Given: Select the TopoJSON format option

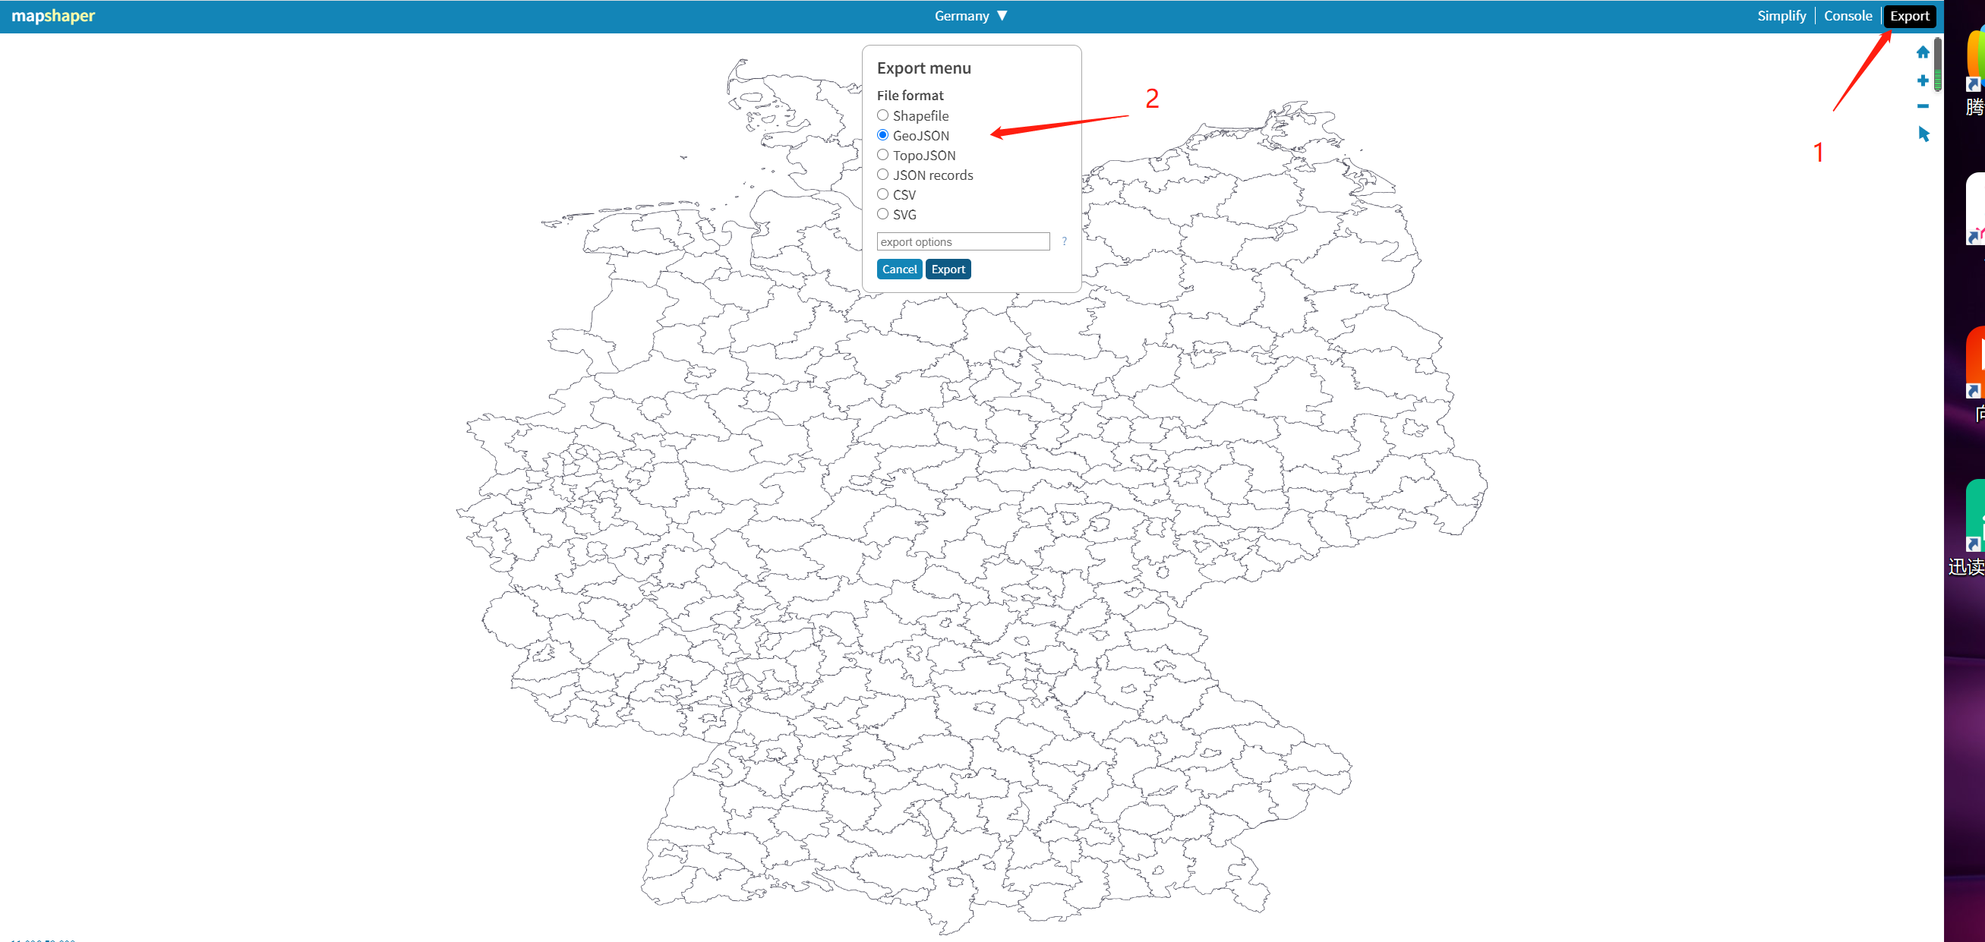Looking at the screenshot, I should tap(883, 155).
